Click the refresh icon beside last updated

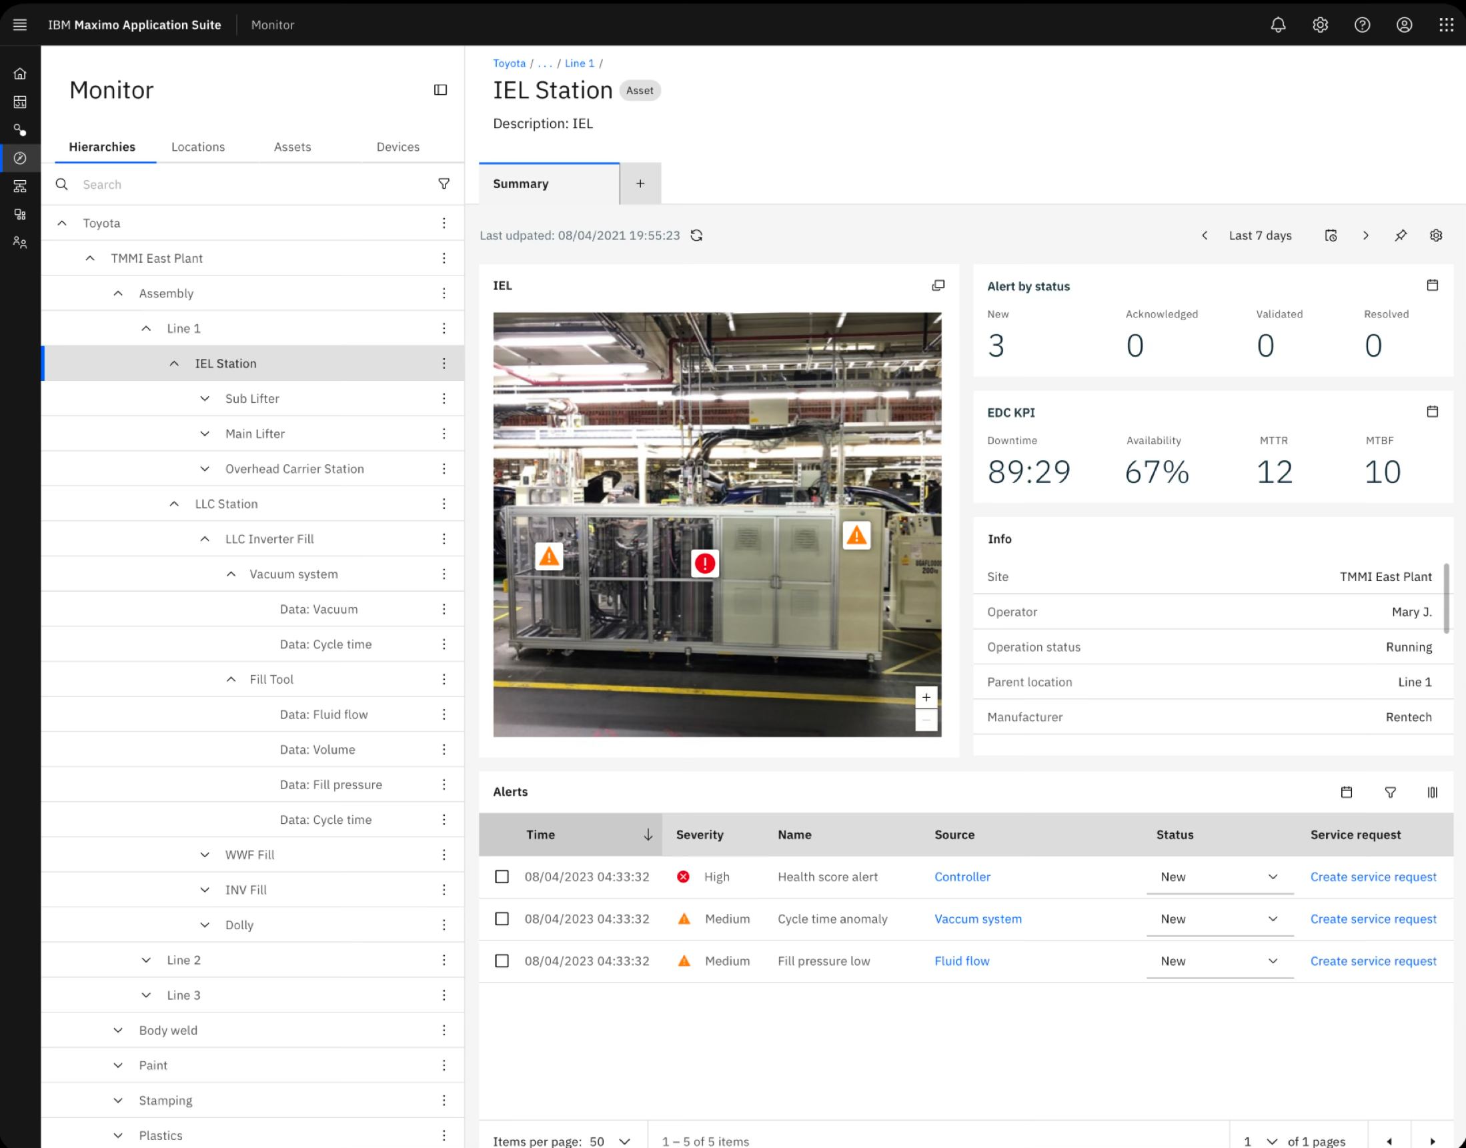697,235
